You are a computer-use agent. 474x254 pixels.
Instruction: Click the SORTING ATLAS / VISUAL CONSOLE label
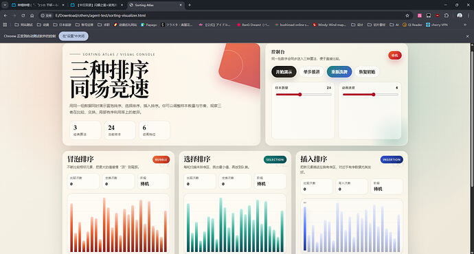point(118,54)
